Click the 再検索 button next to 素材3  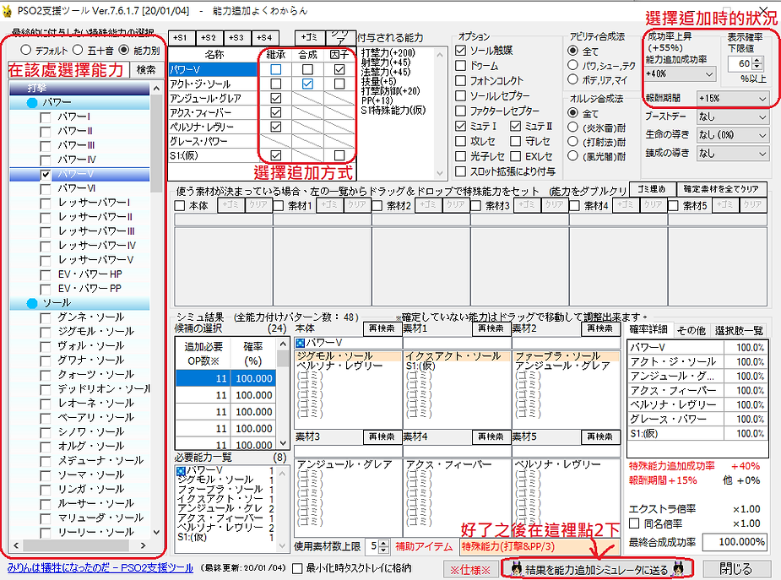point(382,437)
